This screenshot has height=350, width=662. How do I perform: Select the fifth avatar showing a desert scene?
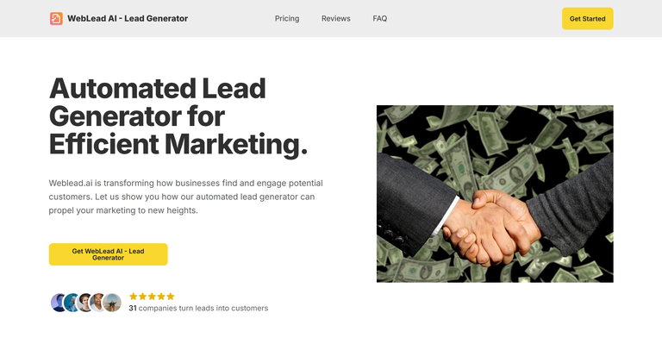(112, 303)
